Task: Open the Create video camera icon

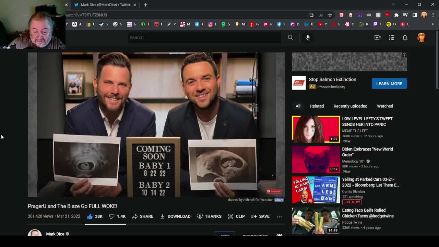Action: click(378, 37)
